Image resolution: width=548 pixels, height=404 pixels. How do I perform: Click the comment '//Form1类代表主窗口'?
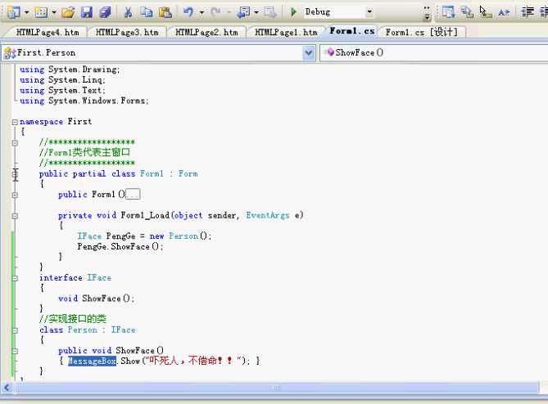click(x=84, y=152)
